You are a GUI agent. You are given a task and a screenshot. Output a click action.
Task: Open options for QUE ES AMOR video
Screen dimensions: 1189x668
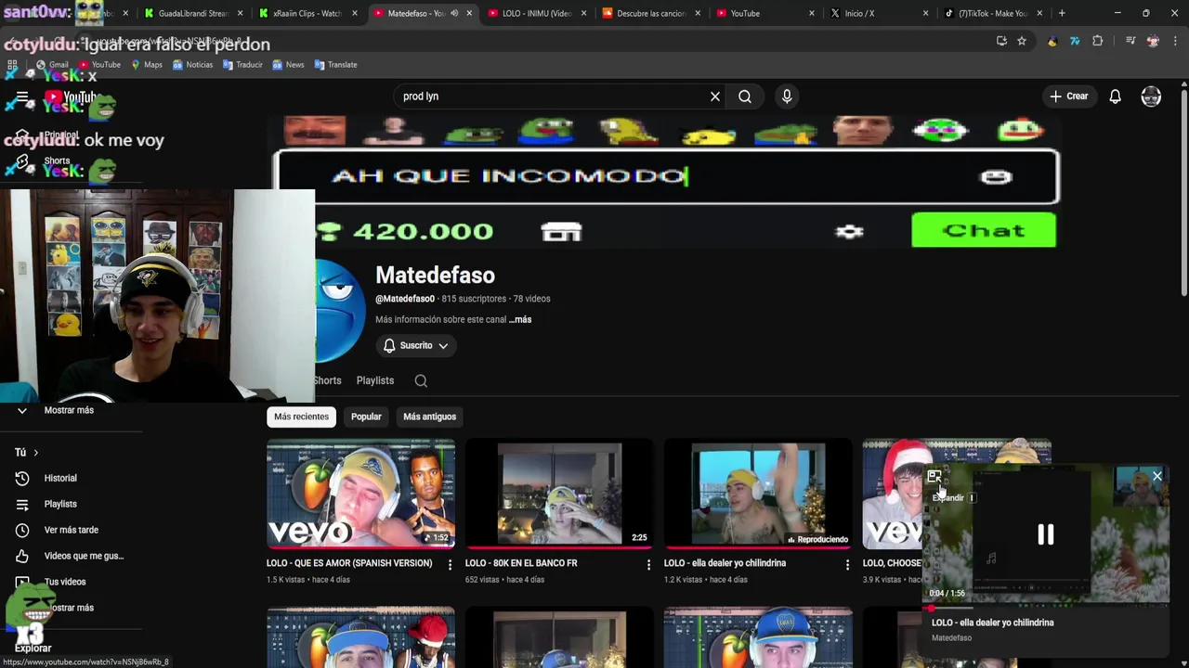(450, 564)
